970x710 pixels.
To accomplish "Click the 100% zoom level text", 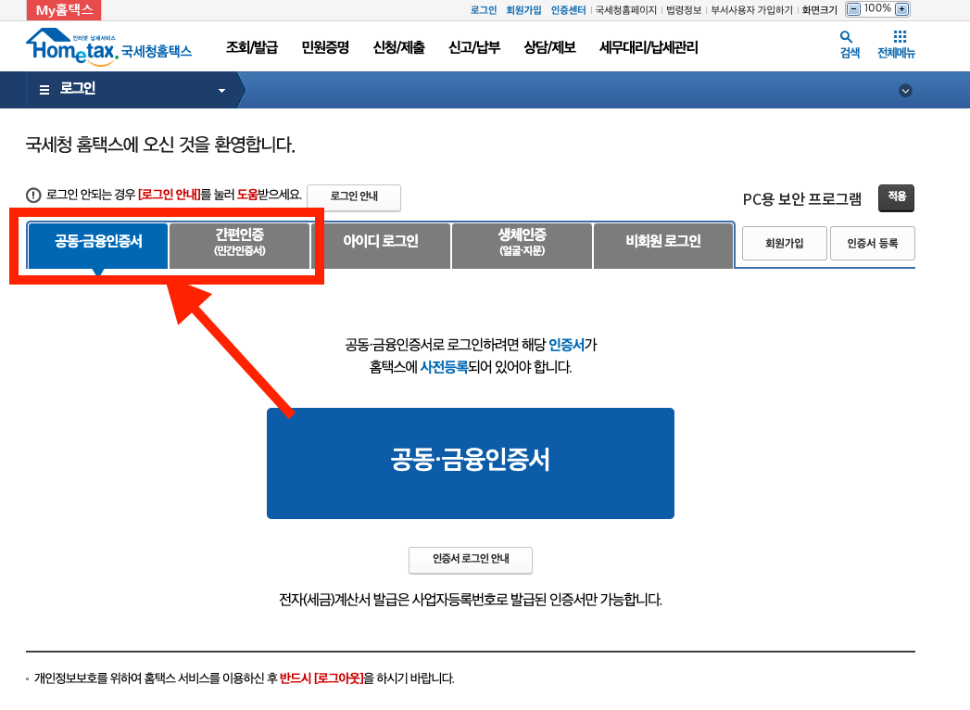I will 877,8.
